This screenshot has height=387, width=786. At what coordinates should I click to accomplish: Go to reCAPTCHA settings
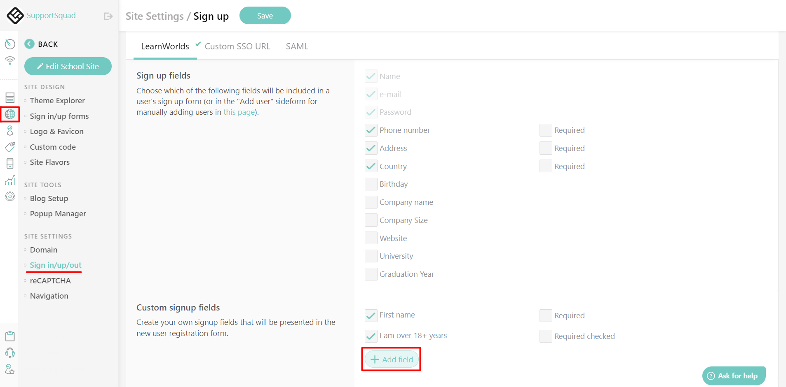point(50,280)
